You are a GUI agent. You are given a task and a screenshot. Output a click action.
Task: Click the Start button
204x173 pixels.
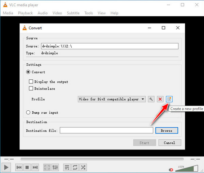tap(144, 143)
